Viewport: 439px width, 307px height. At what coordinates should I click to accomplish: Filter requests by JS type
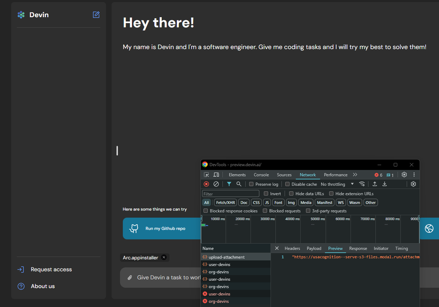[x=267, y=202]
